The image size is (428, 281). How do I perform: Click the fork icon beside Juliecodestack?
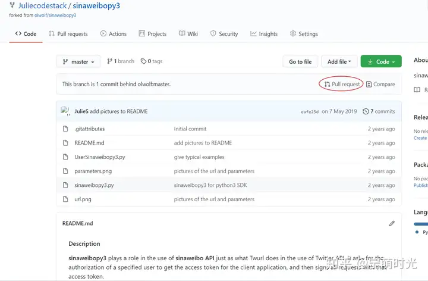pos(12,5)
